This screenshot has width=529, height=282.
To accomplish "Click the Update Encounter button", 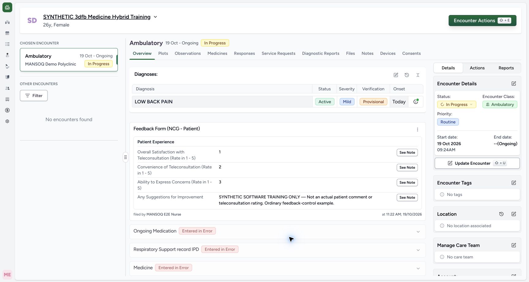I will click(x=477, y=163).
